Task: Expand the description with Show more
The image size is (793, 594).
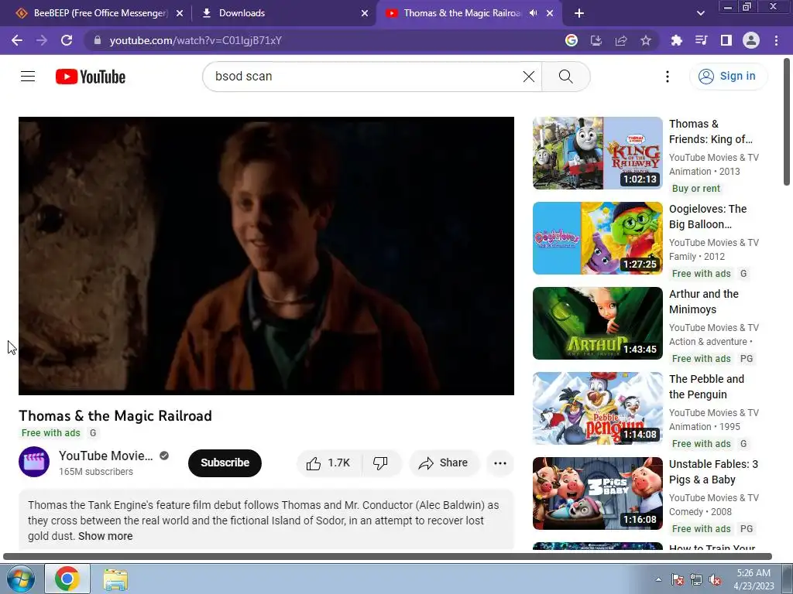Action: tap(105, 536)
